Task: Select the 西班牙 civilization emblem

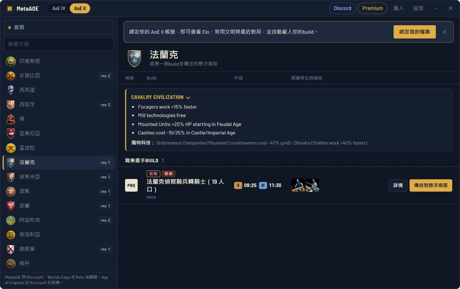Action: click(x=11, y=105)
